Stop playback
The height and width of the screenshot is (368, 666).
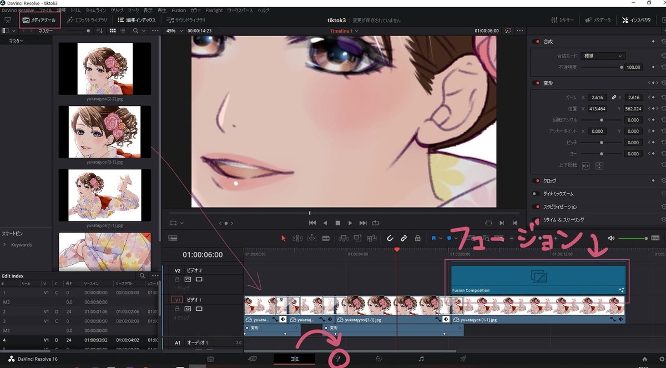[x=337, y=223]
